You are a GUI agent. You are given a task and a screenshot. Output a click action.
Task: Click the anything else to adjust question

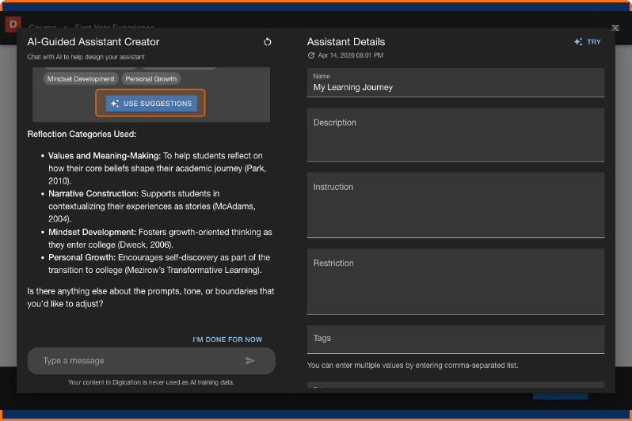point(150,298)
